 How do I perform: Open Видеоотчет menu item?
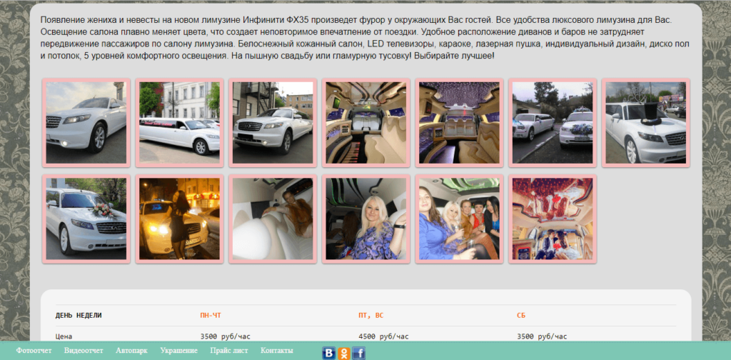(x=84, y=351)
